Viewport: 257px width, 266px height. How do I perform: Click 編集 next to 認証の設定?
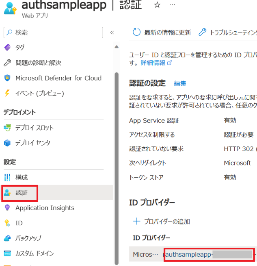point(180,83)
